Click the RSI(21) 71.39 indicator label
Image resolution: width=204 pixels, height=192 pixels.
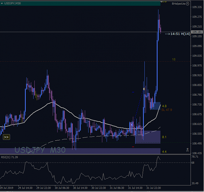click(x=9, y=157)
